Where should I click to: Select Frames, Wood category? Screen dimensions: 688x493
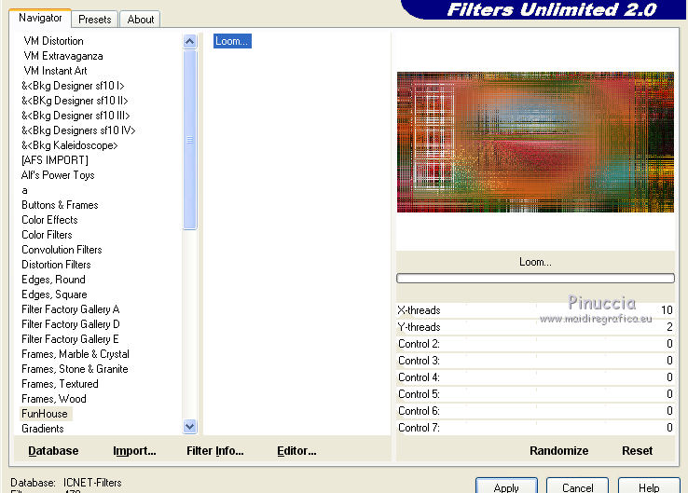(53, 399)
